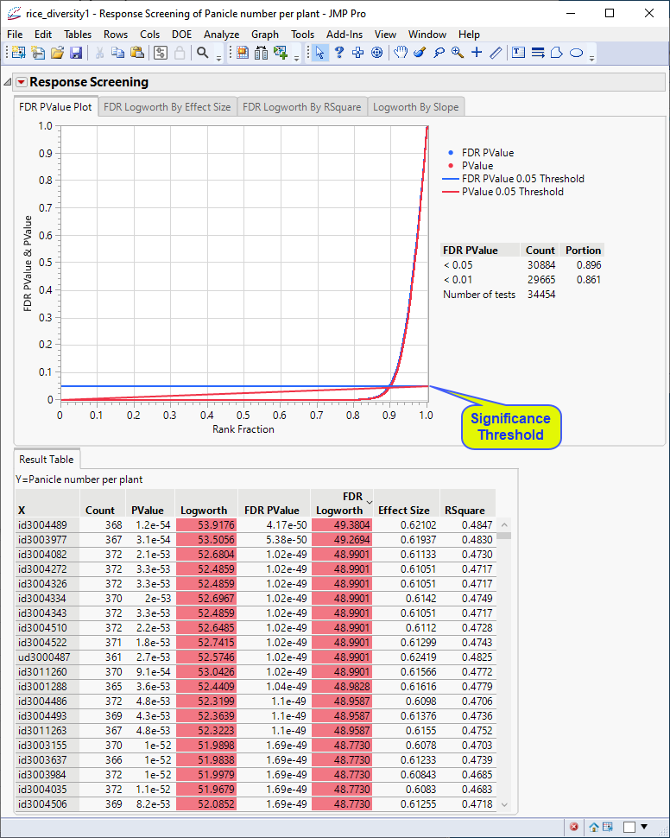
Task: Sort by the Effect Size column header
Action: [x=404, y=510]
